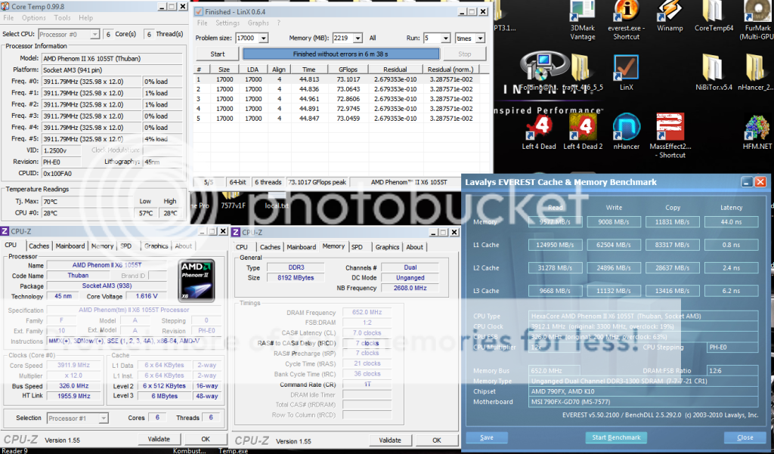Open the tray_it folder icon on desktop
The height and width of the screenshot is (454, 774).
coord(583,73)
